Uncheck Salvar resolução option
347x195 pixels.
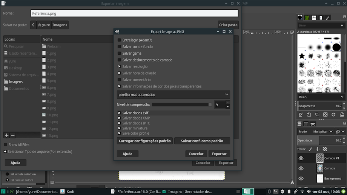click(119, 66)
